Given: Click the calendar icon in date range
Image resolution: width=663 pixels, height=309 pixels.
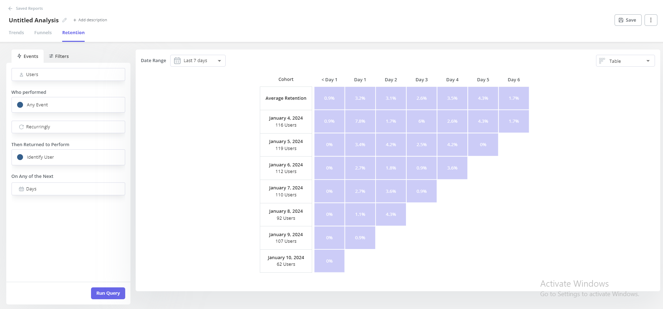Looking at the screenshot, I should click(177, 61).
